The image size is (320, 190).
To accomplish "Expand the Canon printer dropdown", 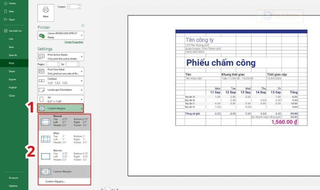I will click(x=82, y=35).
